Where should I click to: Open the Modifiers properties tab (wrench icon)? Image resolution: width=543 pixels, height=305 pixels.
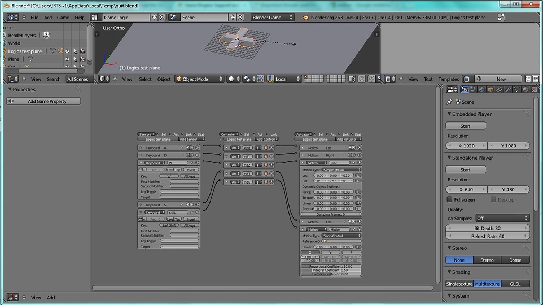[508, 90]
